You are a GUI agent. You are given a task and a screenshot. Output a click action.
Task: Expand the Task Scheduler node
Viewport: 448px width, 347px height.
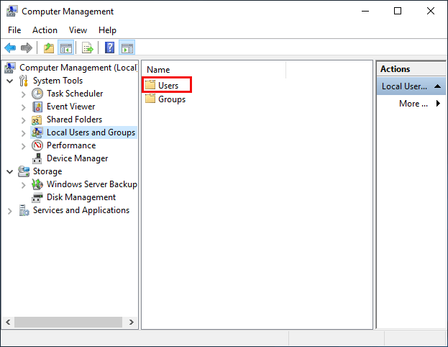[24, 94]
